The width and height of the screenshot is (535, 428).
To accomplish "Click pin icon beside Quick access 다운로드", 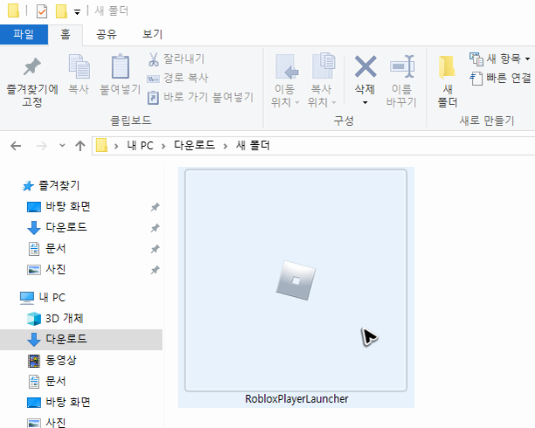I will click(155, 228).
